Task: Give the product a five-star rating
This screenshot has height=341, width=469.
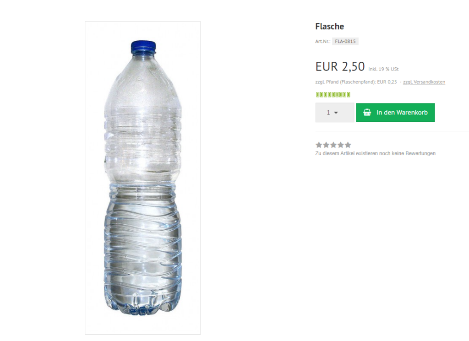Action: click(348, 145)
